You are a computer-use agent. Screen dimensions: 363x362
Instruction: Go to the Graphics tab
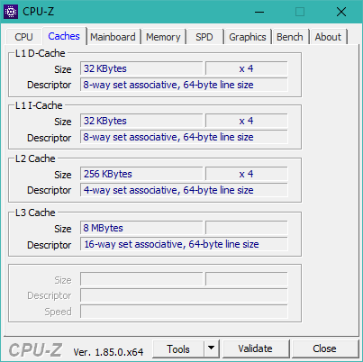(248, 37)
